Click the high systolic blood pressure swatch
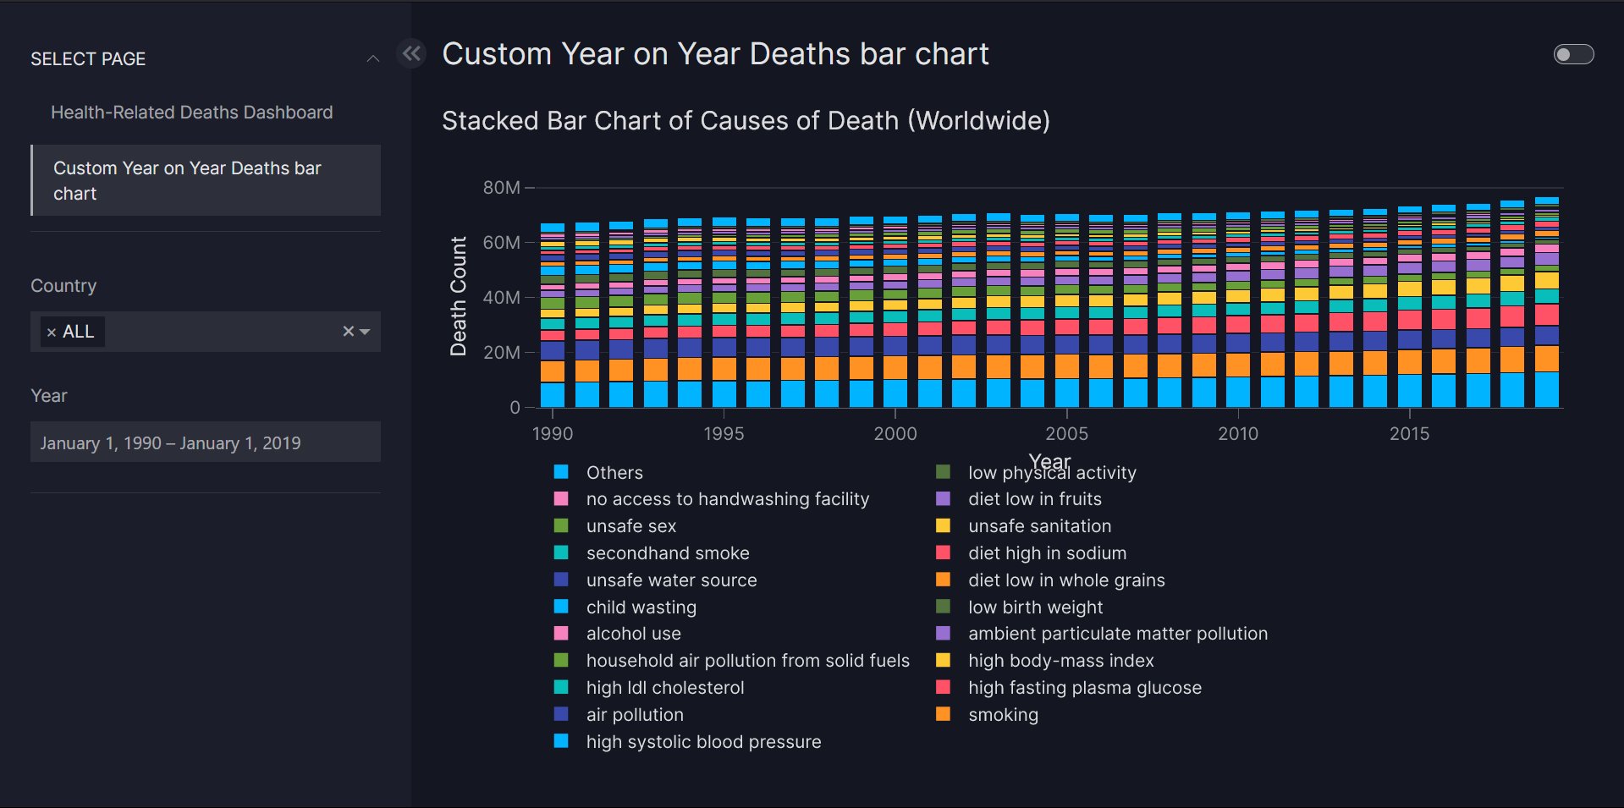The image size is (1624, 808). (x=561, y=741)
